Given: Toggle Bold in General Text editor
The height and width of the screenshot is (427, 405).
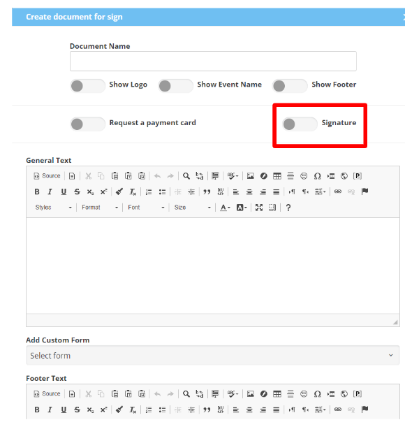Looking at the screenshot, I should [37, 192].
